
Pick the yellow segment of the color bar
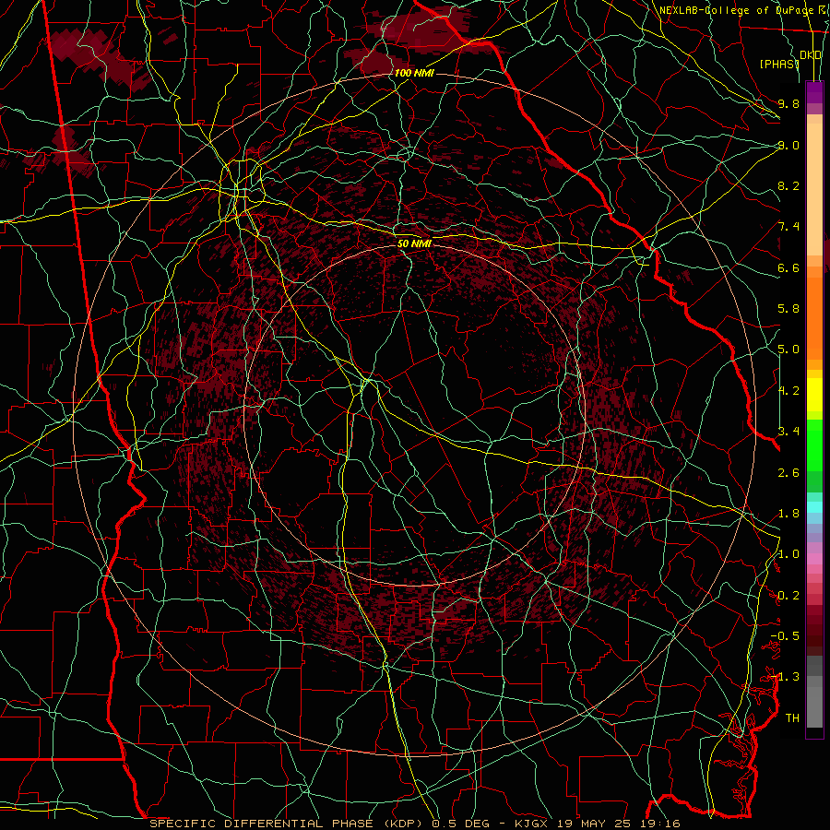tap(814, 395)
